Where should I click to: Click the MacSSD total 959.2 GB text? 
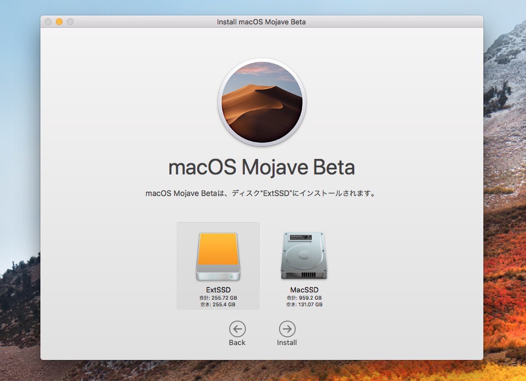pyautogui.click(x=304, y=298)
